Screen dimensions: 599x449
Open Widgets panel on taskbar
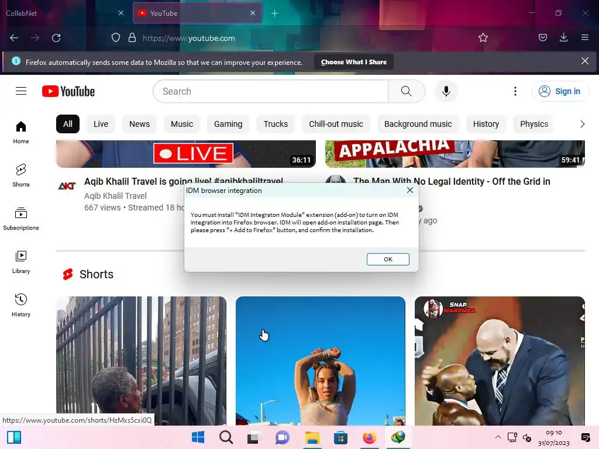tap(14, 437)
